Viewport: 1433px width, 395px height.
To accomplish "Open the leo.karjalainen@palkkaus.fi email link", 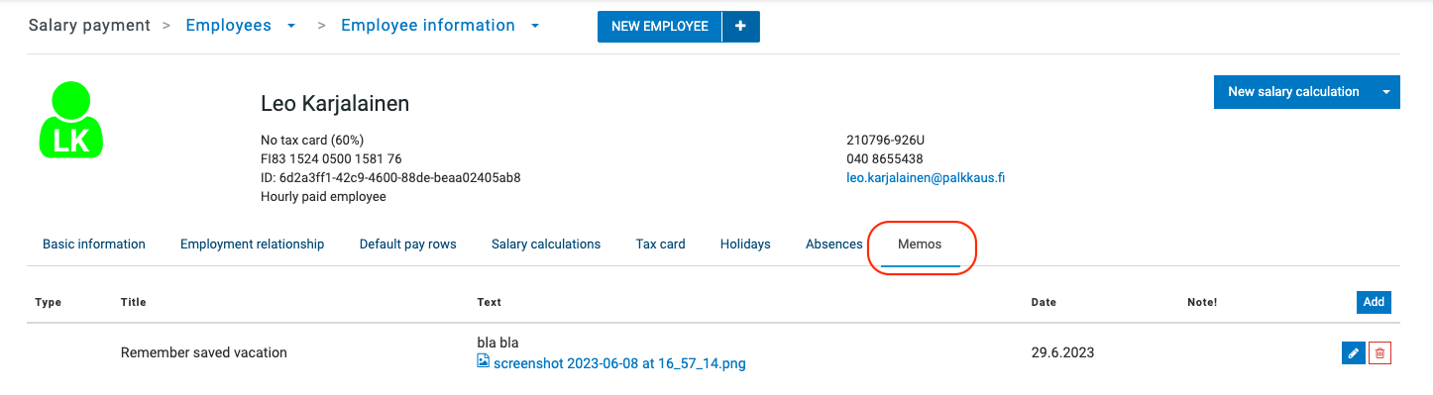I will click(926, 178).
